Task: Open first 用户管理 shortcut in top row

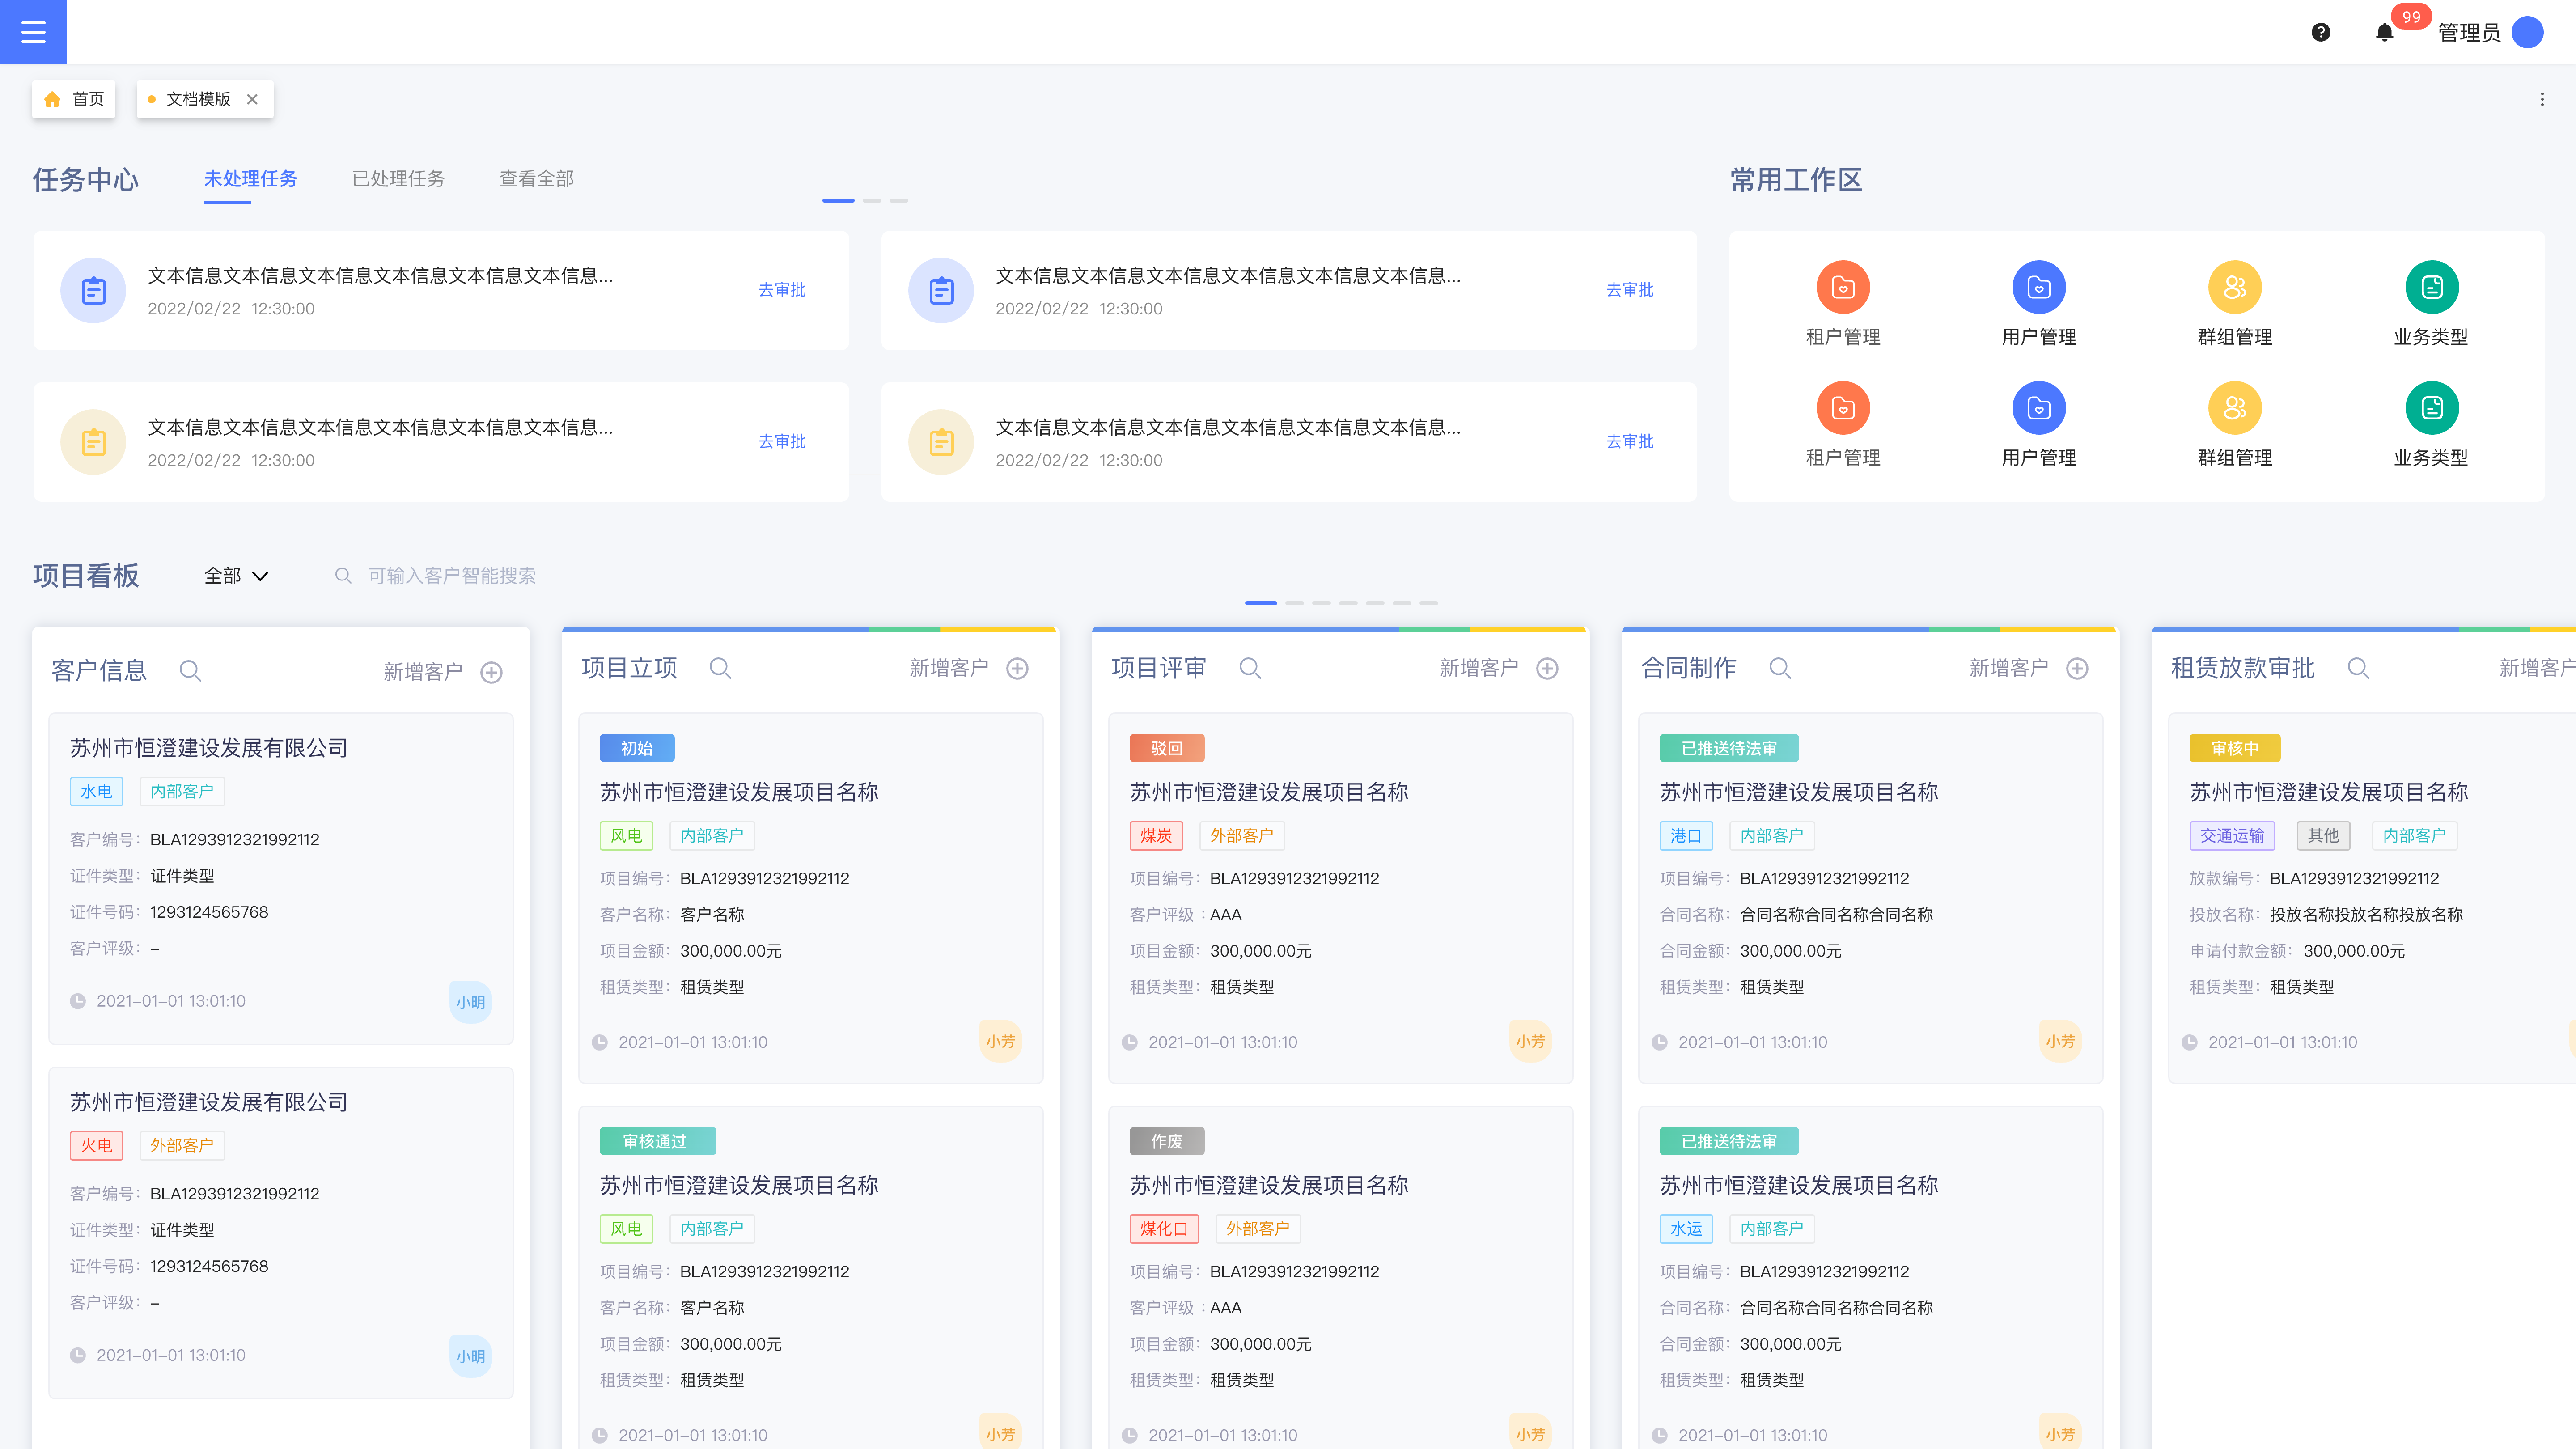Action: click(2039, 288)
